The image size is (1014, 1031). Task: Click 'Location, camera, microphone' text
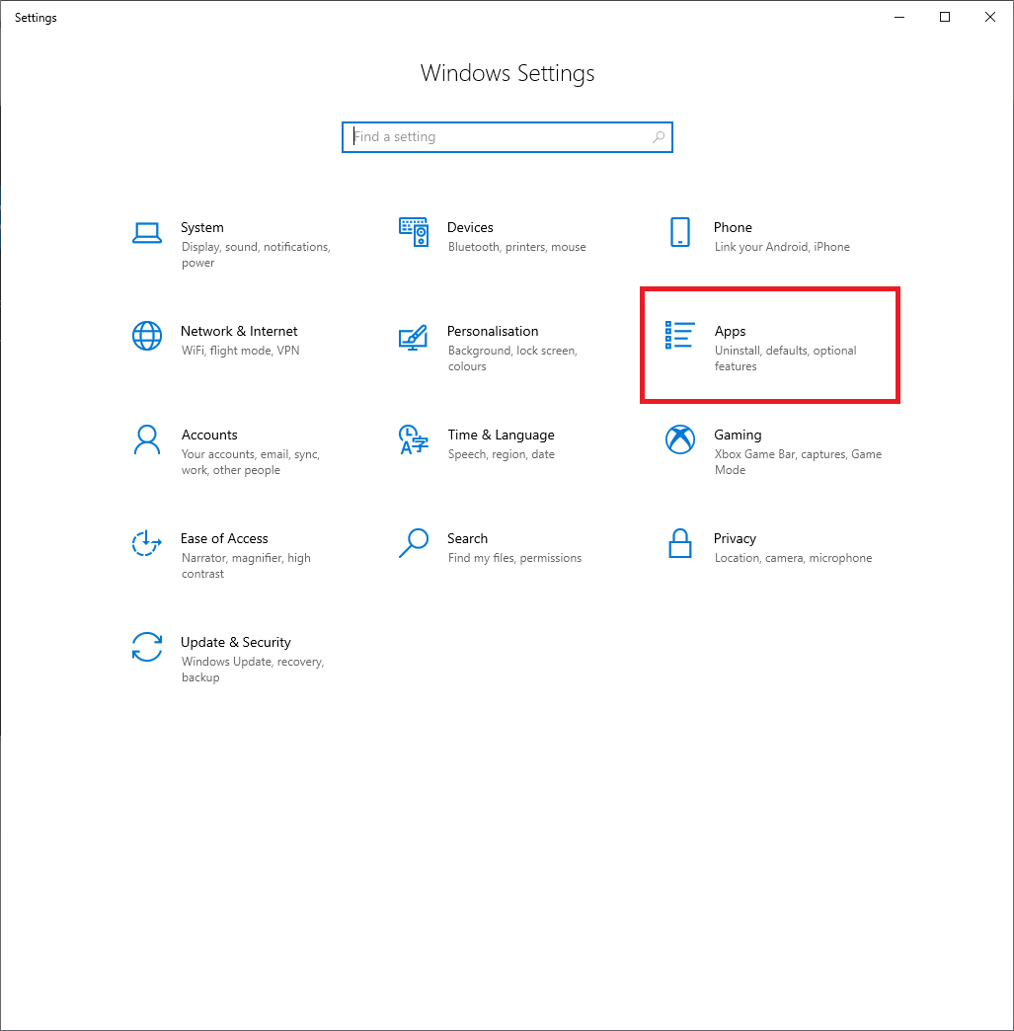point(793,558)
